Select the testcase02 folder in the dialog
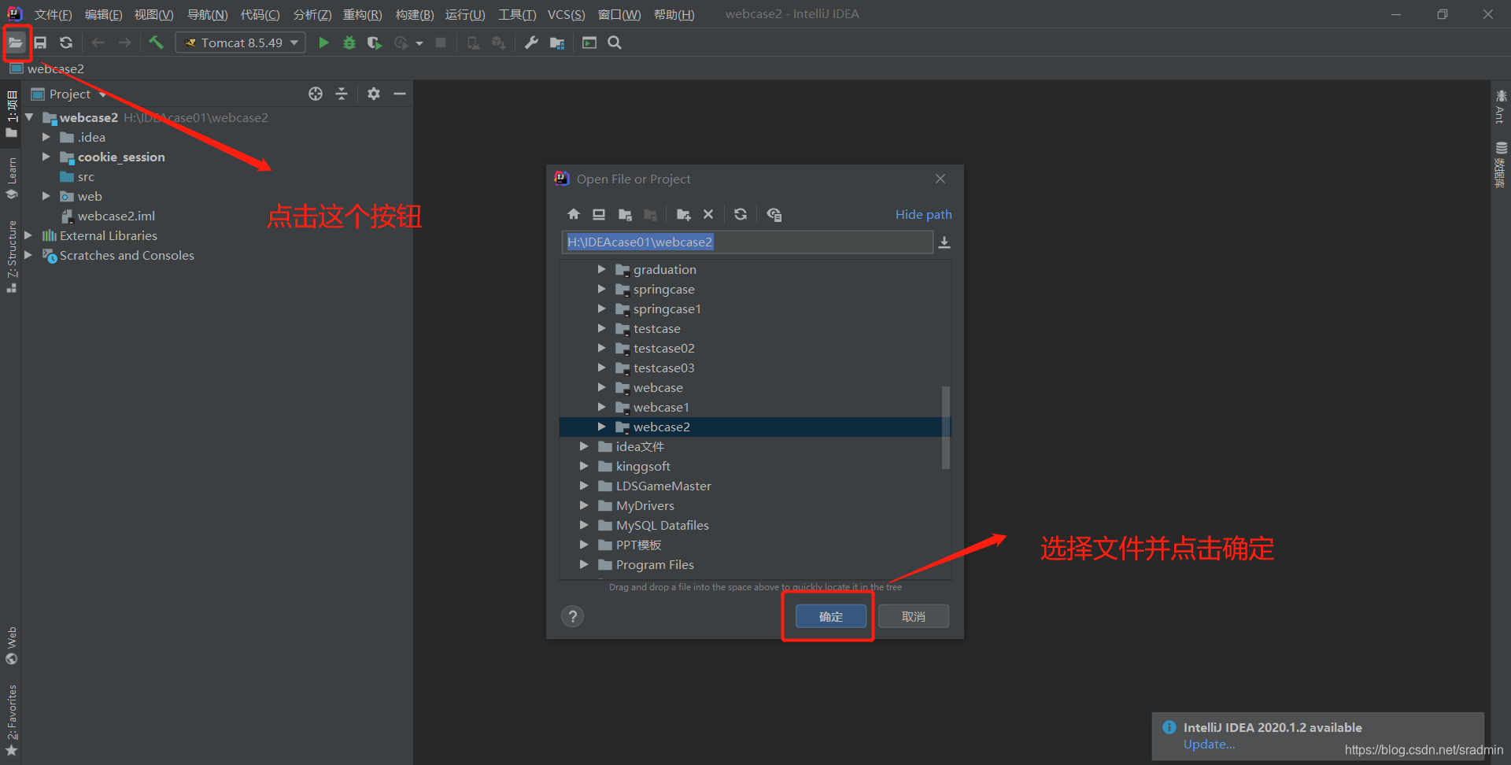The image size is (1511, 765). (663, 348)
